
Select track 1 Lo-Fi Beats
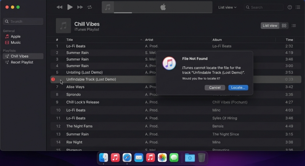tap(176, 46)
